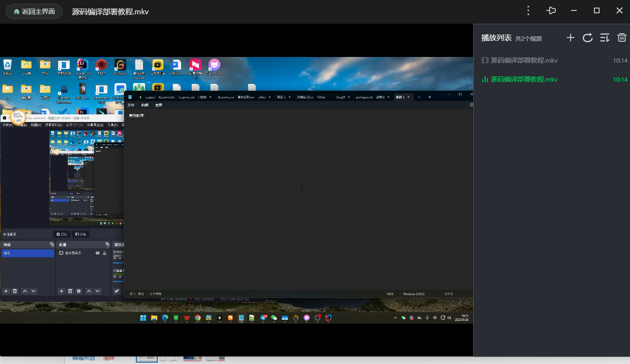
Task: Click the gear icon in the OBS sources panel
Action: click(x=79, y=291)
